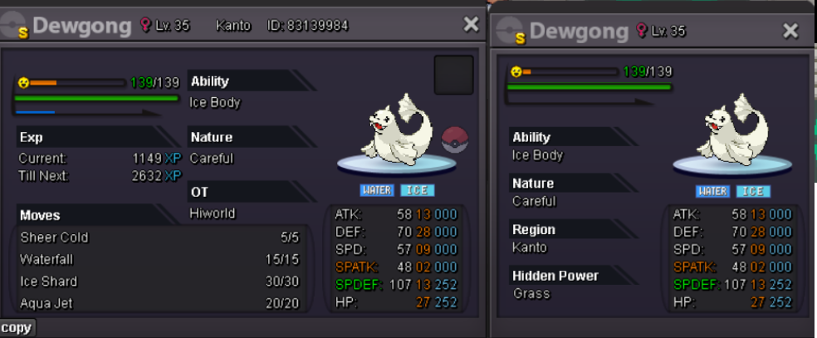
Task: Click the shiny S badge in left header
Action: click(23, 33)
